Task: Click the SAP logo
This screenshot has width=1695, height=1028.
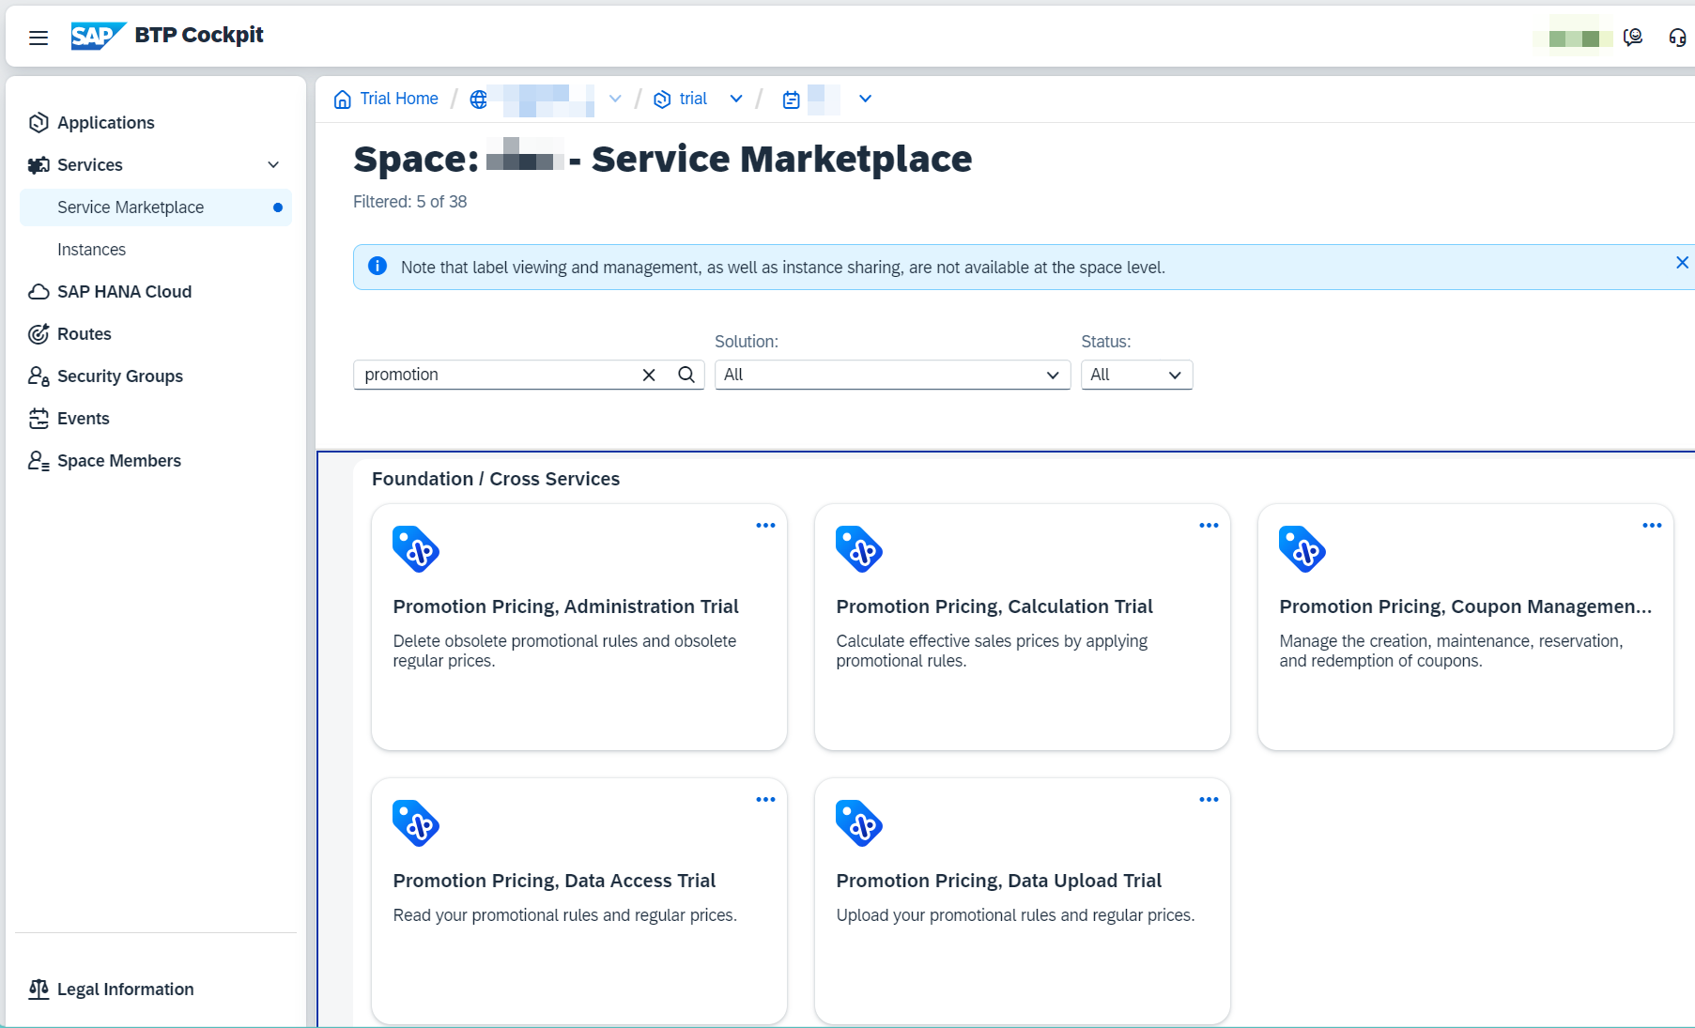Action: tap(98, 36)
